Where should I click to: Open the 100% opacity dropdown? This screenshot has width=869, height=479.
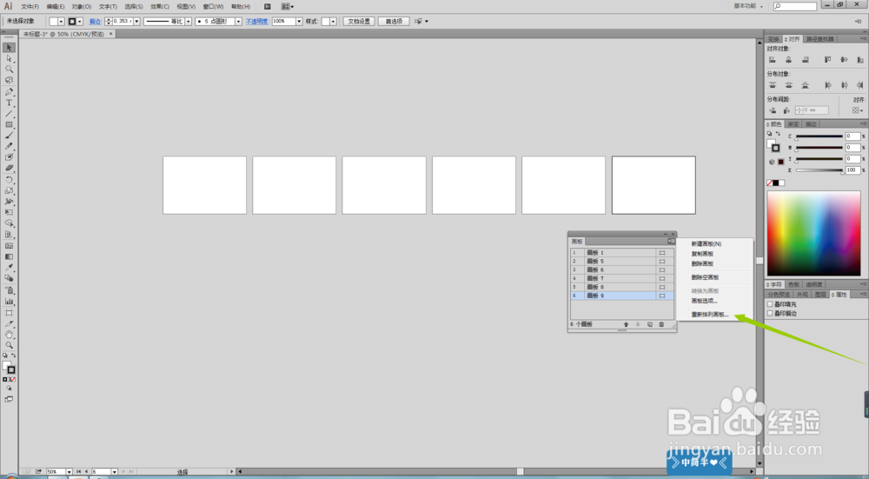point(299,22)
